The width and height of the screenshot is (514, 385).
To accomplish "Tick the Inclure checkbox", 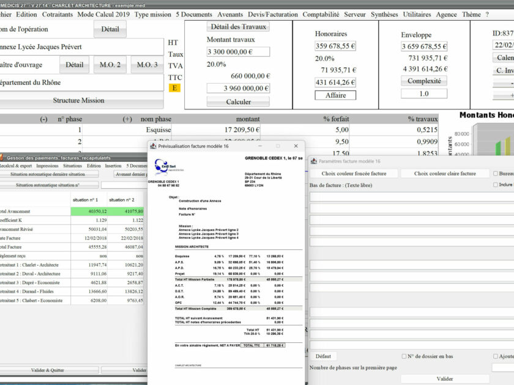I will (x=495, y=185).
